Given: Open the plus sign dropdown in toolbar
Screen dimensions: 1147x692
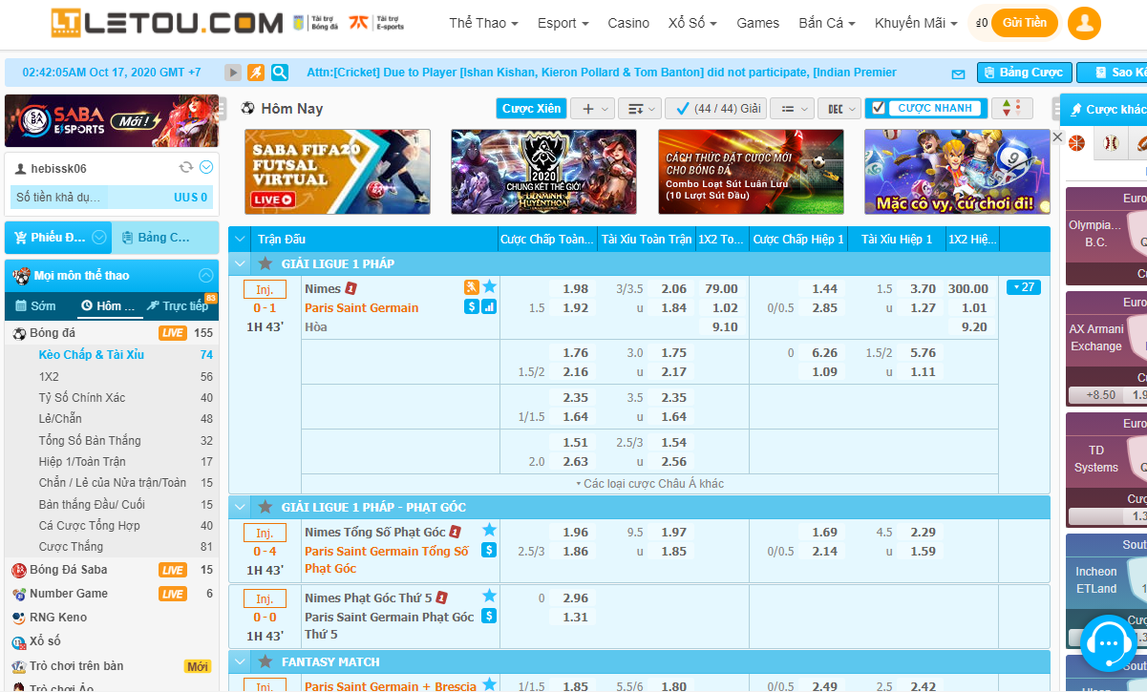Looking at the screenshot, I should 592,108.
